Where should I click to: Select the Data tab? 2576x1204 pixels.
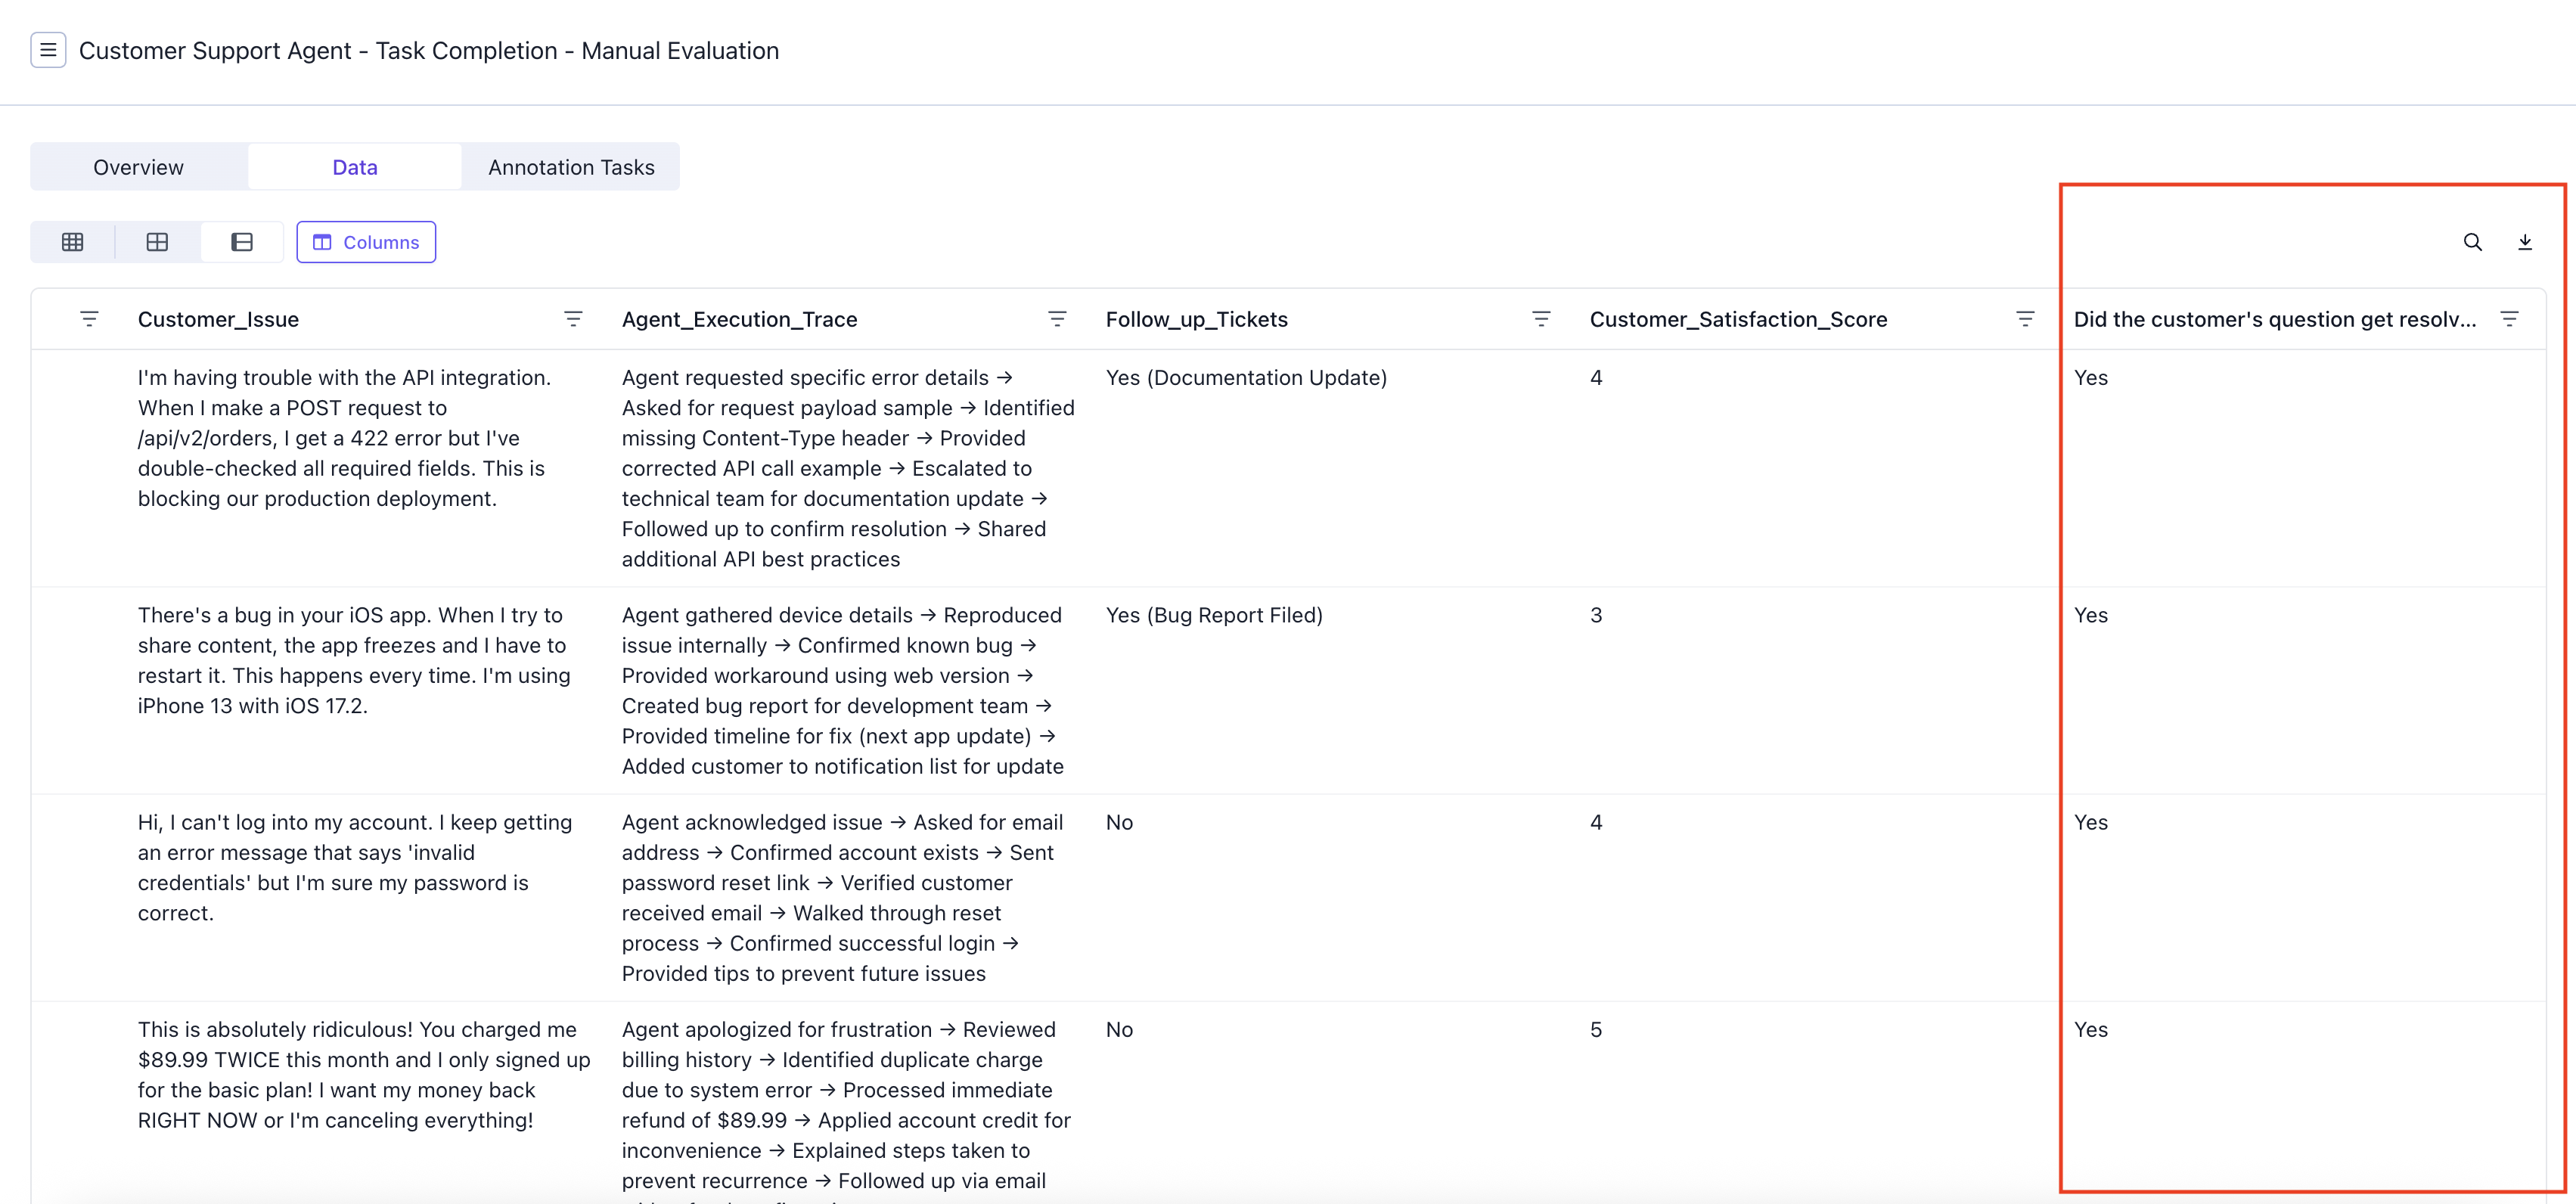[x=355, y=167]
